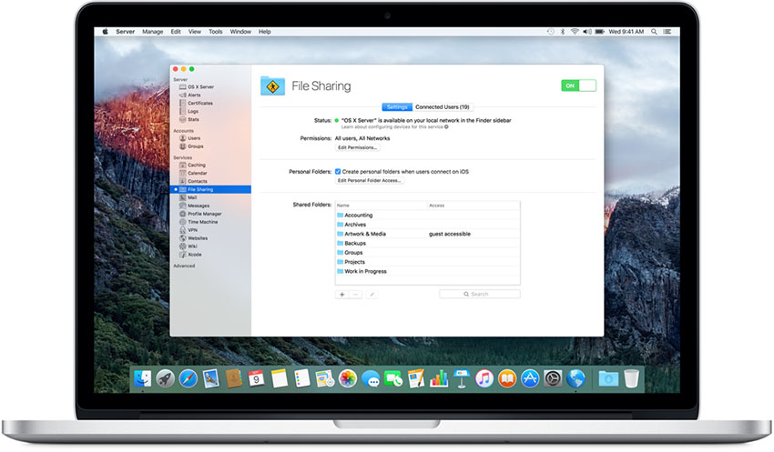
Task: Open the Trash in the Dock
Action: click(x=631, y=378)
